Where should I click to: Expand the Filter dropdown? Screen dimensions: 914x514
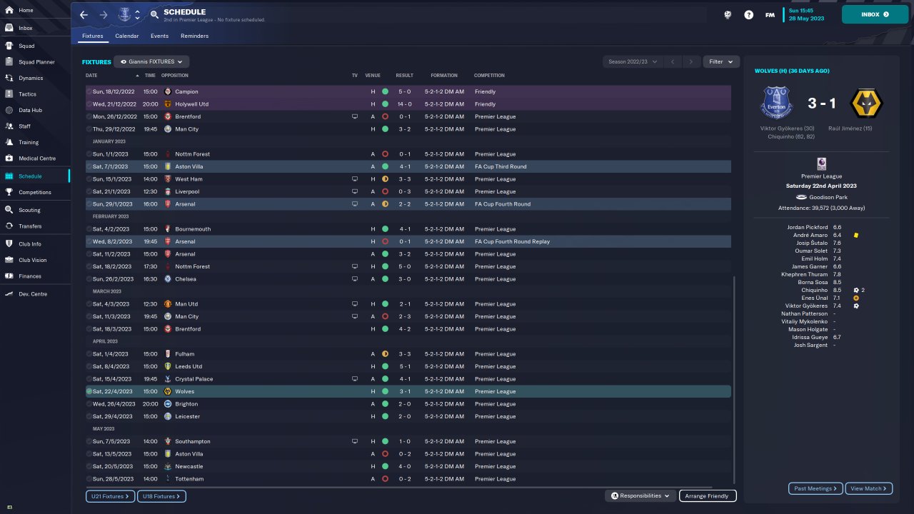click(721, 62)
